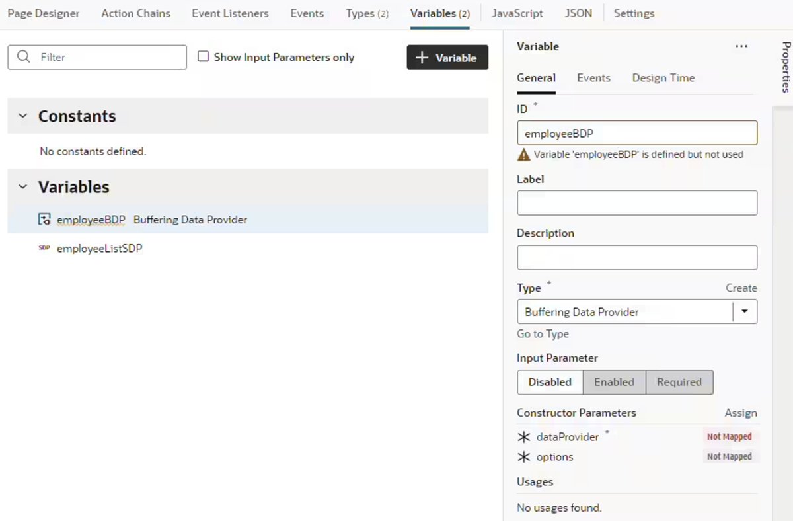793x521 pixels.
Task: Click the Buffering Data Provider icon beside employeeBDP
Action: pyautogui.click(x=44, y=219)
